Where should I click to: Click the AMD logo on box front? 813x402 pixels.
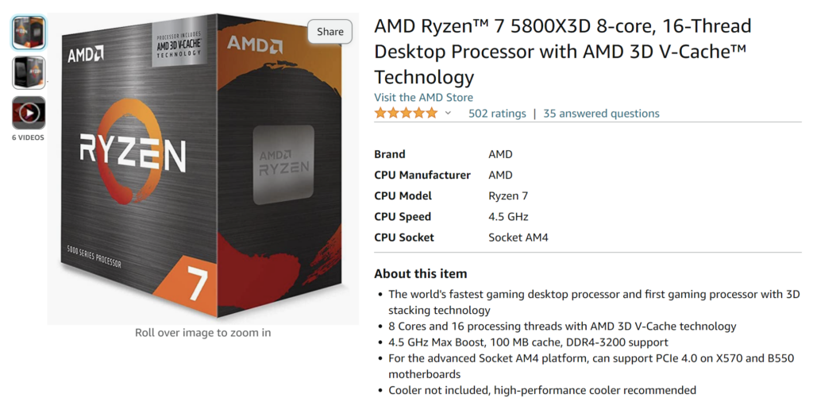click(85, 56)
